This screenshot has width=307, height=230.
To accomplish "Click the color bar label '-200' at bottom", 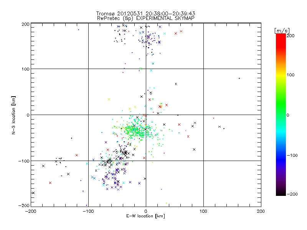I will [x=292, y=194].
